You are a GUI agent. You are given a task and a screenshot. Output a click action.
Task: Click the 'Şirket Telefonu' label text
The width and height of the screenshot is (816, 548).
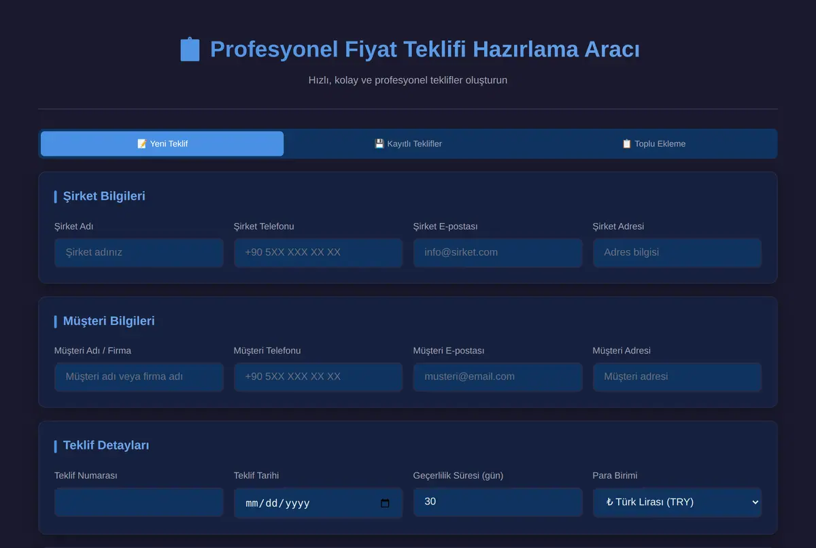click(x=264, y=226)
